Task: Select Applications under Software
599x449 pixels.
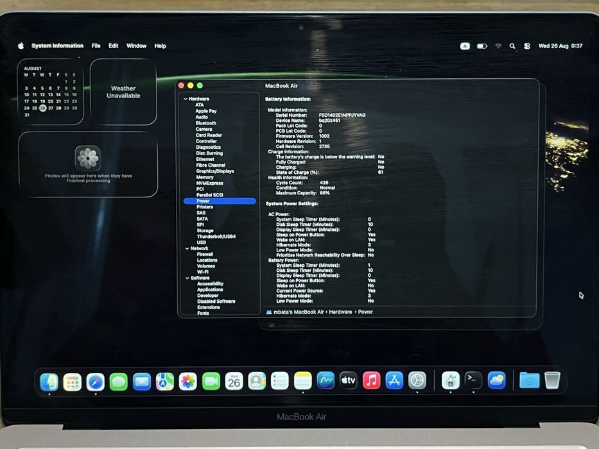Action: pyautogui.click(x=210, y=289)
